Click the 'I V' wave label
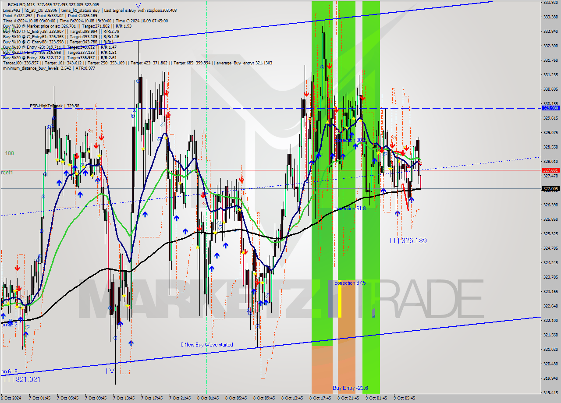Screen dimensions: 561x403 [110, 371]
